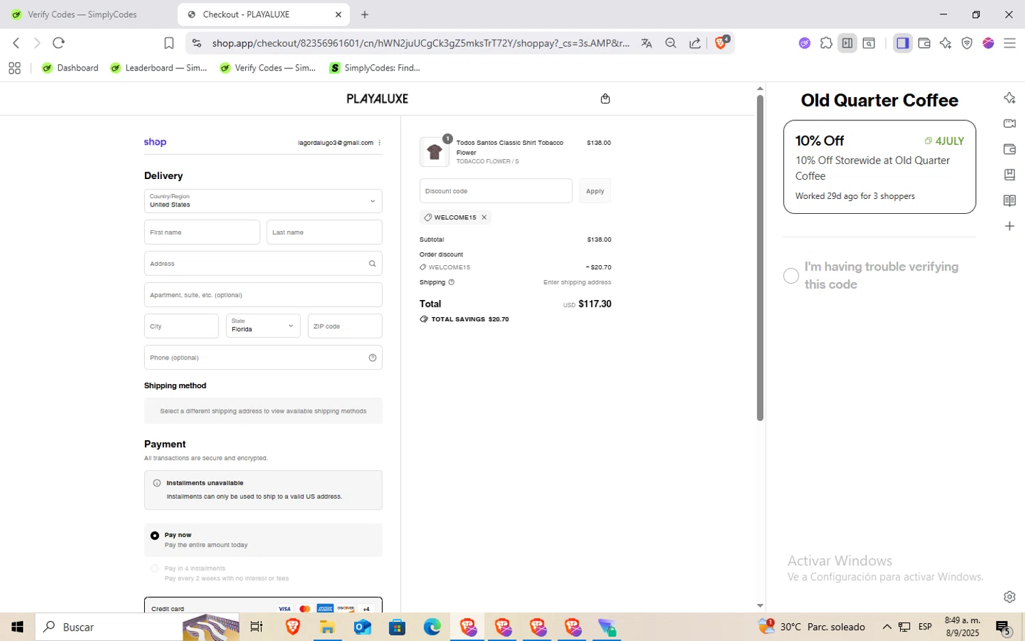1025x641 pixels.
Task: Click the Apply discount button
Action: click(x=594, y=191)
